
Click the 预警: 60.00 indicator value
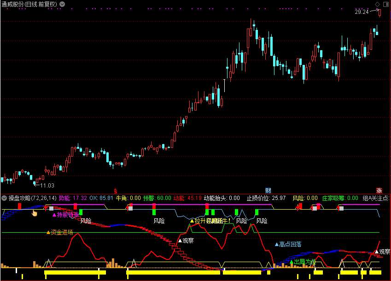(157, 198)
